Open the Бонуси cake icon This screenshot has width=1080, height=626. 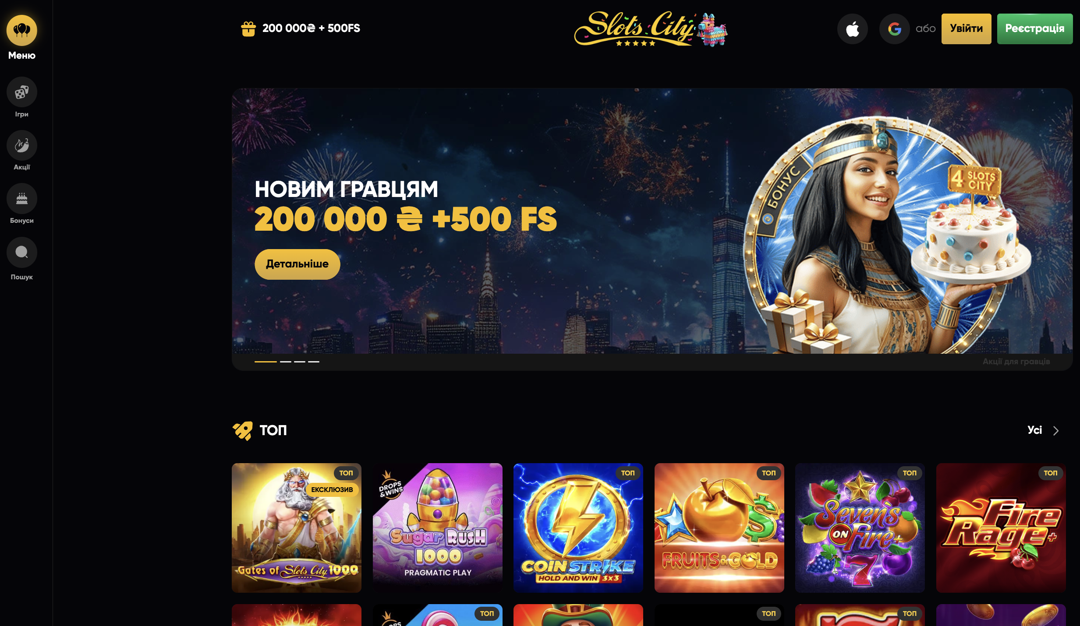(x=21, y=199)
